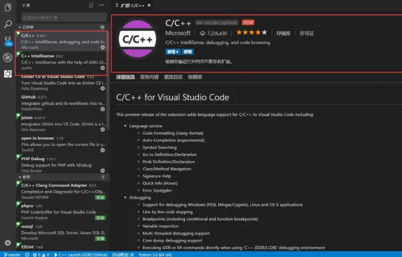The image size is (402, 257).
Task: Select the phpcs extension entry
Action: click(62, 211)
